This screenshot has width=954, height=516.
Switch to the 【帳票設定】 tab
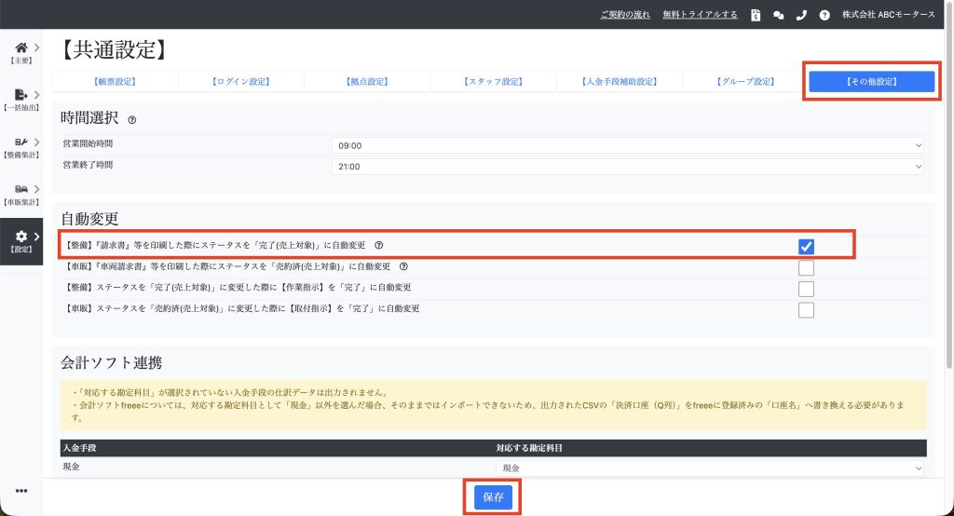[114, 82]
